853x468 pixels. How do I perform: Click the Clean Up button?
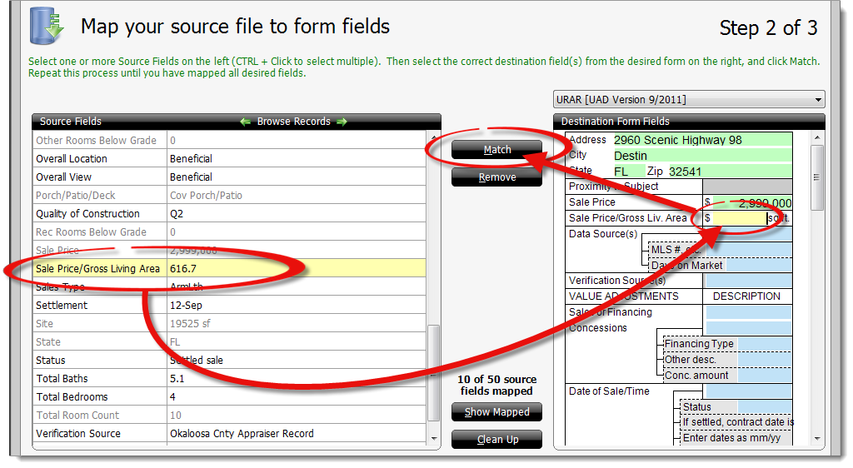496,440
